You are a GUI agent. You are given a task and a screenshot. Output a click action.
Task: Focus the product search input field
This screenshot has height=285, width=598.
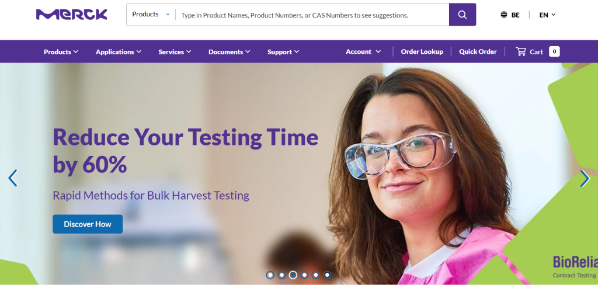tap(312, 15)
